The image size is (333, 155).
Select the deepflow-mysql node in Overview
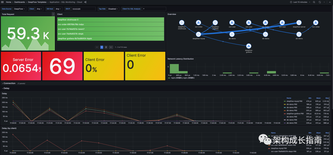198,34
